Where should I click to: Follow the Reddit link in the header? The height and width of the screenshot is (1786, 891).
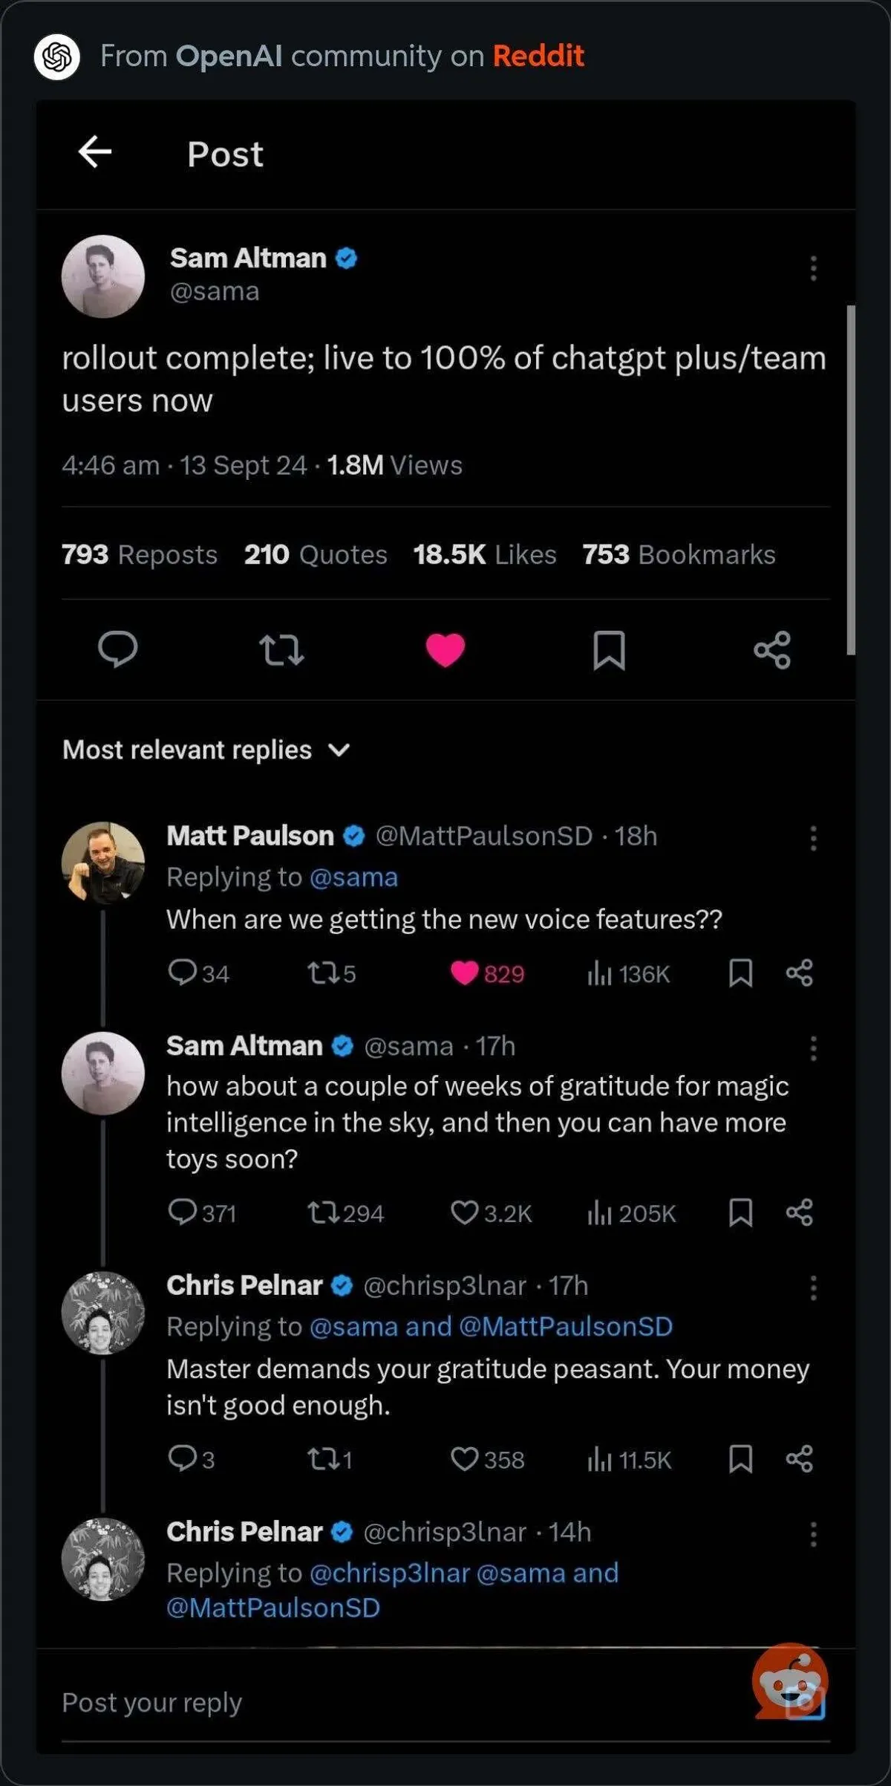(x=538, y=56)
